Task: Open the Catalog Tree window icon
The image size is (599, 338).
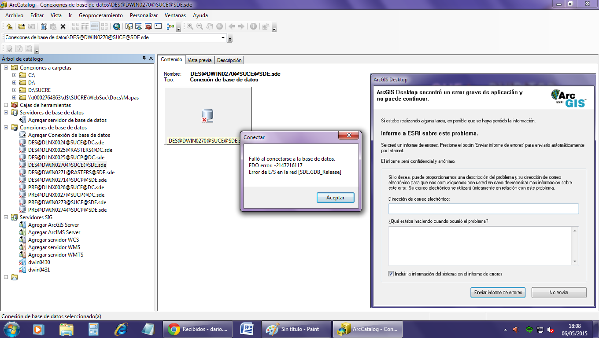Action: point(129,26)
